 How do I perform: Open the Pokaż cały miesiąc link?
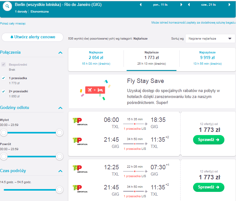13,24
